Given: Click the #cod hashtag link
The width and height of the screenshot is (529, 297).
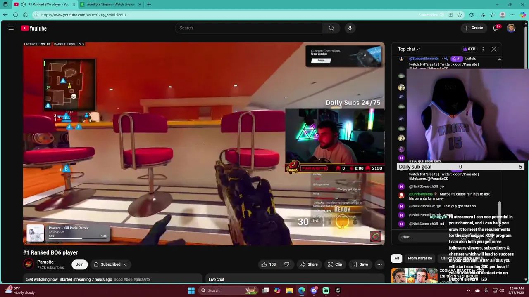Looking at the screenshot, I should tap(118, 279).
